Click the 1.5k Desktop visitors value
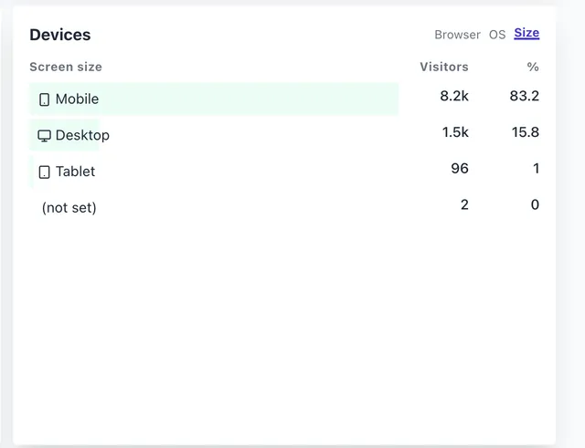The image size is (585, 448). tap(455, 132)
